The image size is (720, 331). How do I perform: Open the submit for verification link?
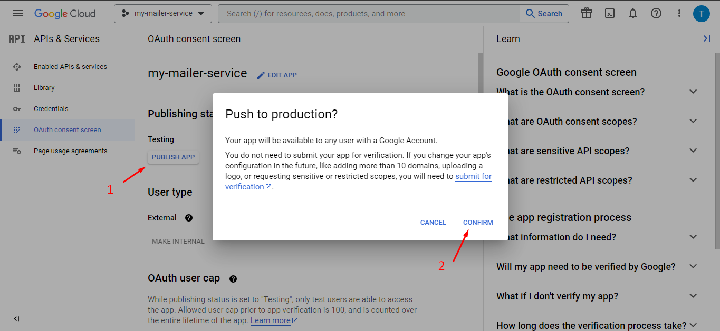(x=473, y=176)
